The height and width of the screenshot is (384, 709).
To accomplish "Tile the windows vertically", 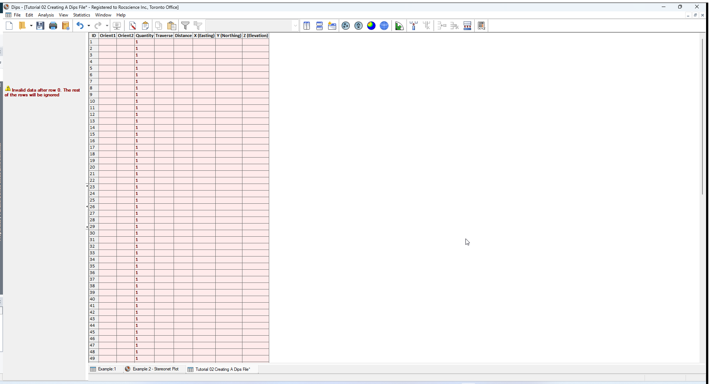I will pyautogui.click(x=307, y=26).
